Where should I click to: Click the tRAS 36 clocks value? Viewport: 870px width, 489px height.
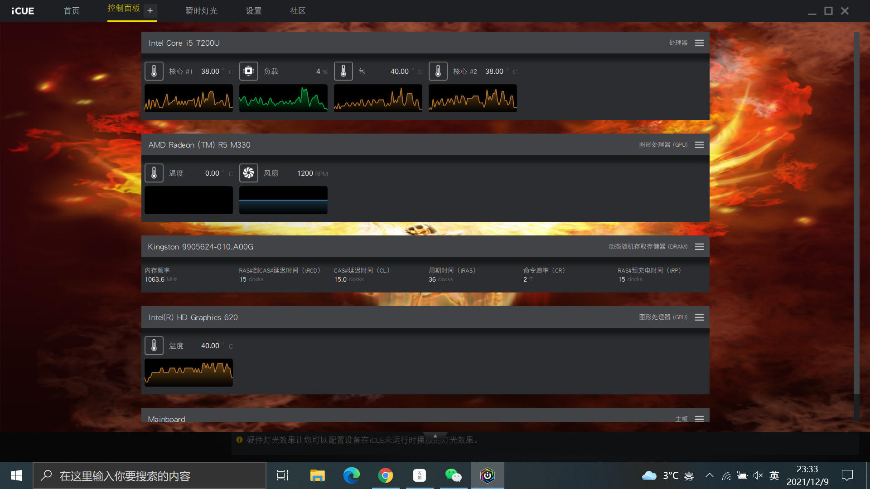[x=441, y=279]
